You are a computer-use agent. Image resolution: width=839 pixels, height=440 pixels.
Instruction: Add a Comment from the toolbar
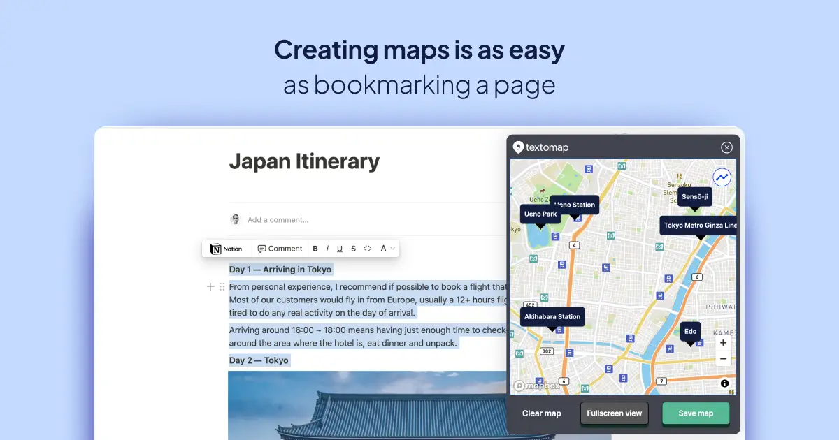pyautogui.click(x=280, y=249)
